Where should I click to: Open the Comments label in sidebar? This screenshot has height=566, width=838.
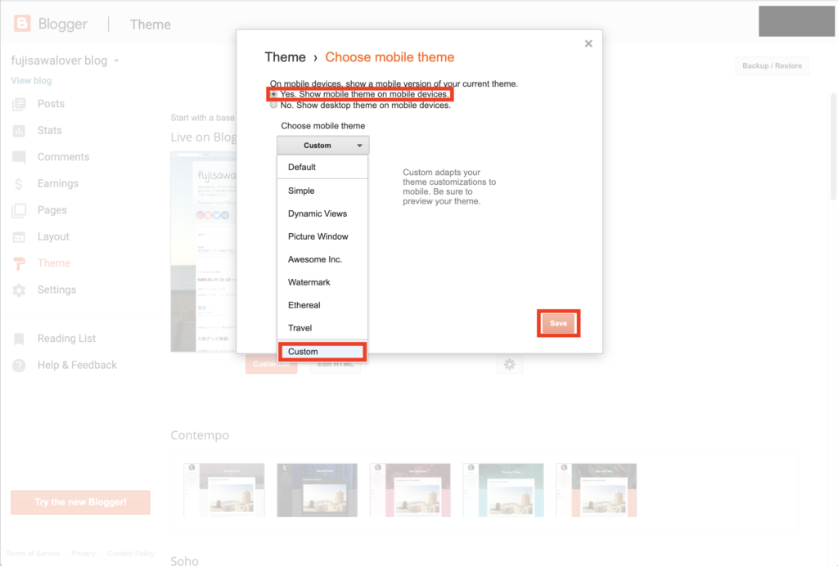(x=64, y=157)
